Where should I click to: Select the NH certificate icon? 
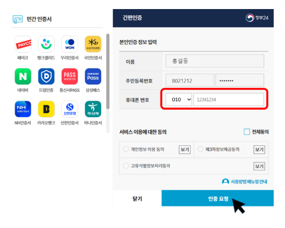tap(23, 109)
